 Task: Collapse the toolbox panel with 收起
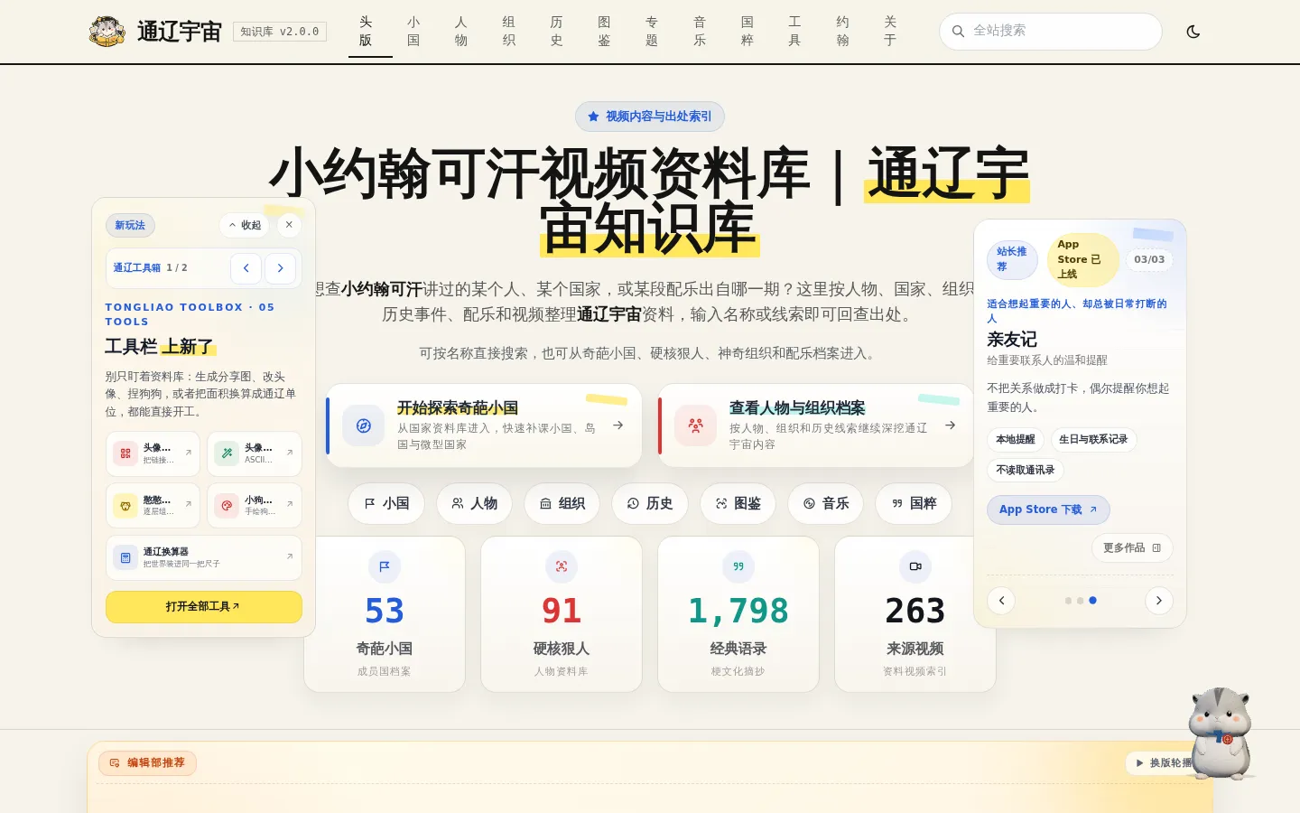[245, 225]
